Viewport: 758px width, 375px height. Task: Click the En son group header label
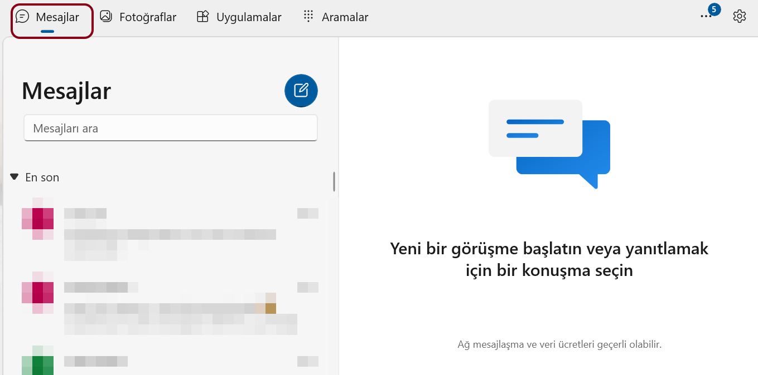point(42,177)
